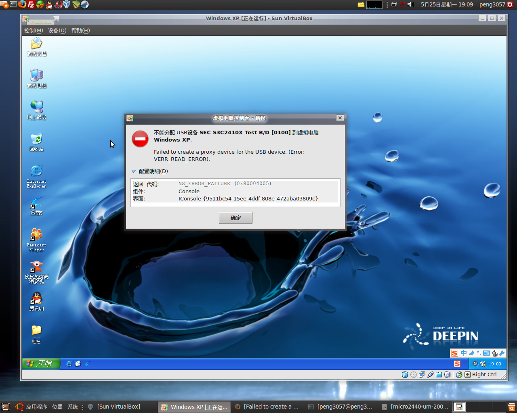Select the 皮皮免费高清影视 shortcut
This screenshot has width=517, height=413.
pyautogui.click(x=36, y=272)
